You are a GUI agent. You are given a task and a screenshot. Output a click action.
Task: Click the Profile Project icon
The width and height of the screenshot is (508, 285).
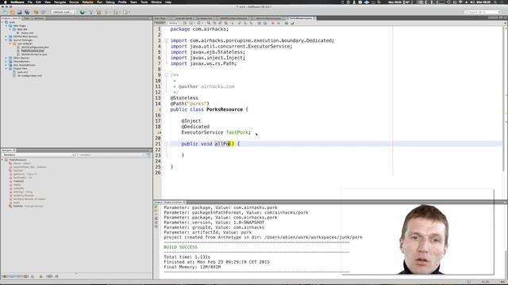pyautogui.click(x=125, y=12)
